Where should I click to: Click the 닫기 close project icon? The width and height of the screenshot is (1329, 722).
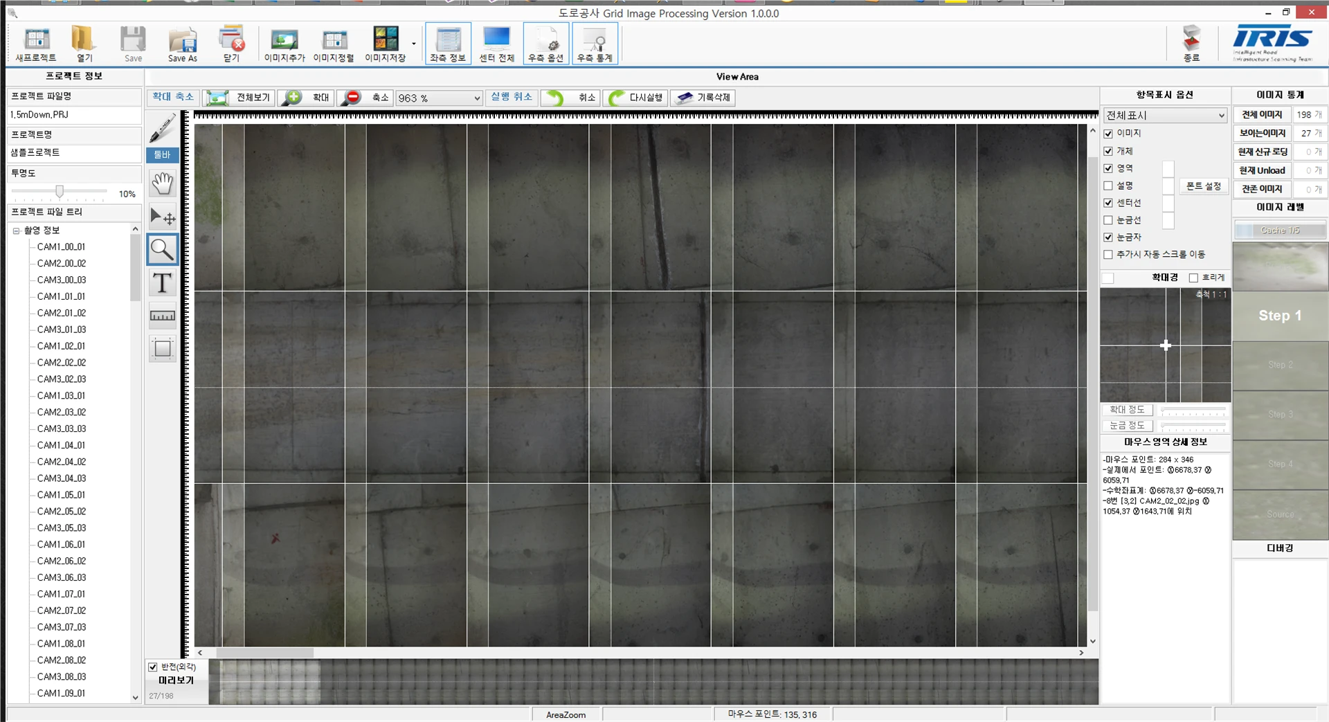[x=231, y=44]
